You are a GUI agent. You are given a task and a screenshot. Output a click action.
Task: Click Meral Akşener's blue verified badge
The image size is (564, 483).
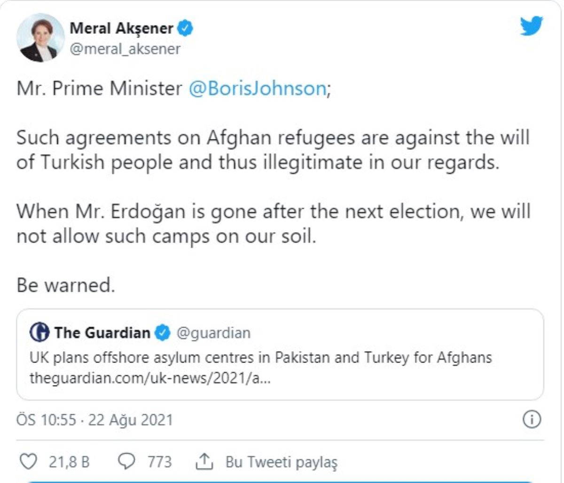[186, 28]
